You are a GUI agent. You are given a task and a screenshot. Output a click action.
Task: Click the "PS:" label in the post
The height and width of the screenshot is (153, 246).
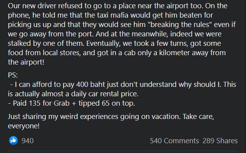pos(13,75)
